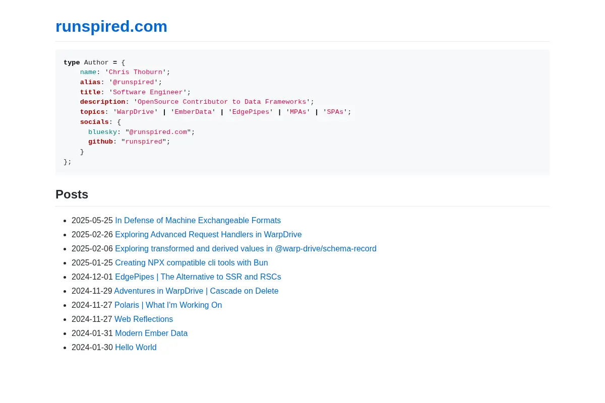
Task: Open the Web Reflections post
Action: coord(144,319)
